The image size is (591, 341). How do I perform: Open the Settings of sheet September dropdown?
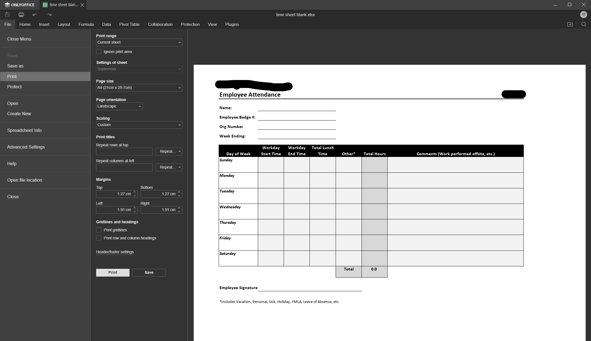(x=139, y=69)
